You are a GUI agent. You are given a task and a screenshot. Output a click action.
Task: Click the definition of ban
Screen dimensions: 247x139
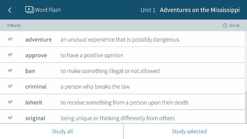pos(110,71)
